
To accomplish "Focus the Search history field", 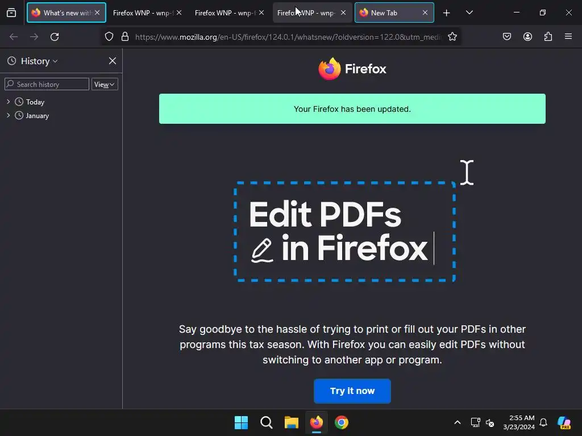I will 47,84.
